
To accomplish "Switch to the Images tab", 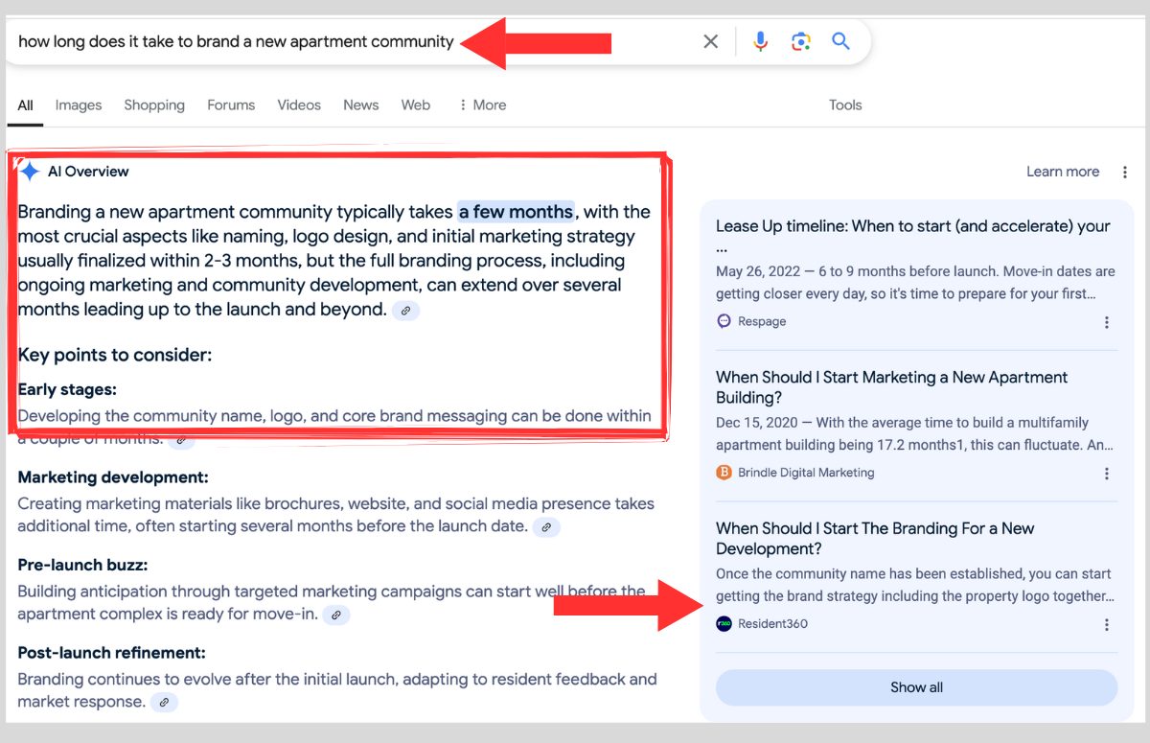I will pyautogui.click(x=79, y=105).
